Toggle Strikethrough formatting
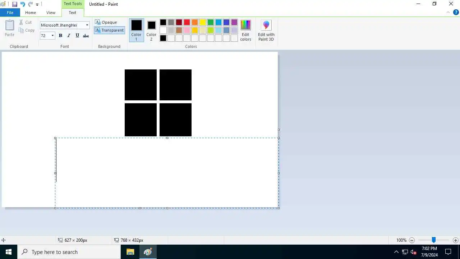 [x=86, y=36]
